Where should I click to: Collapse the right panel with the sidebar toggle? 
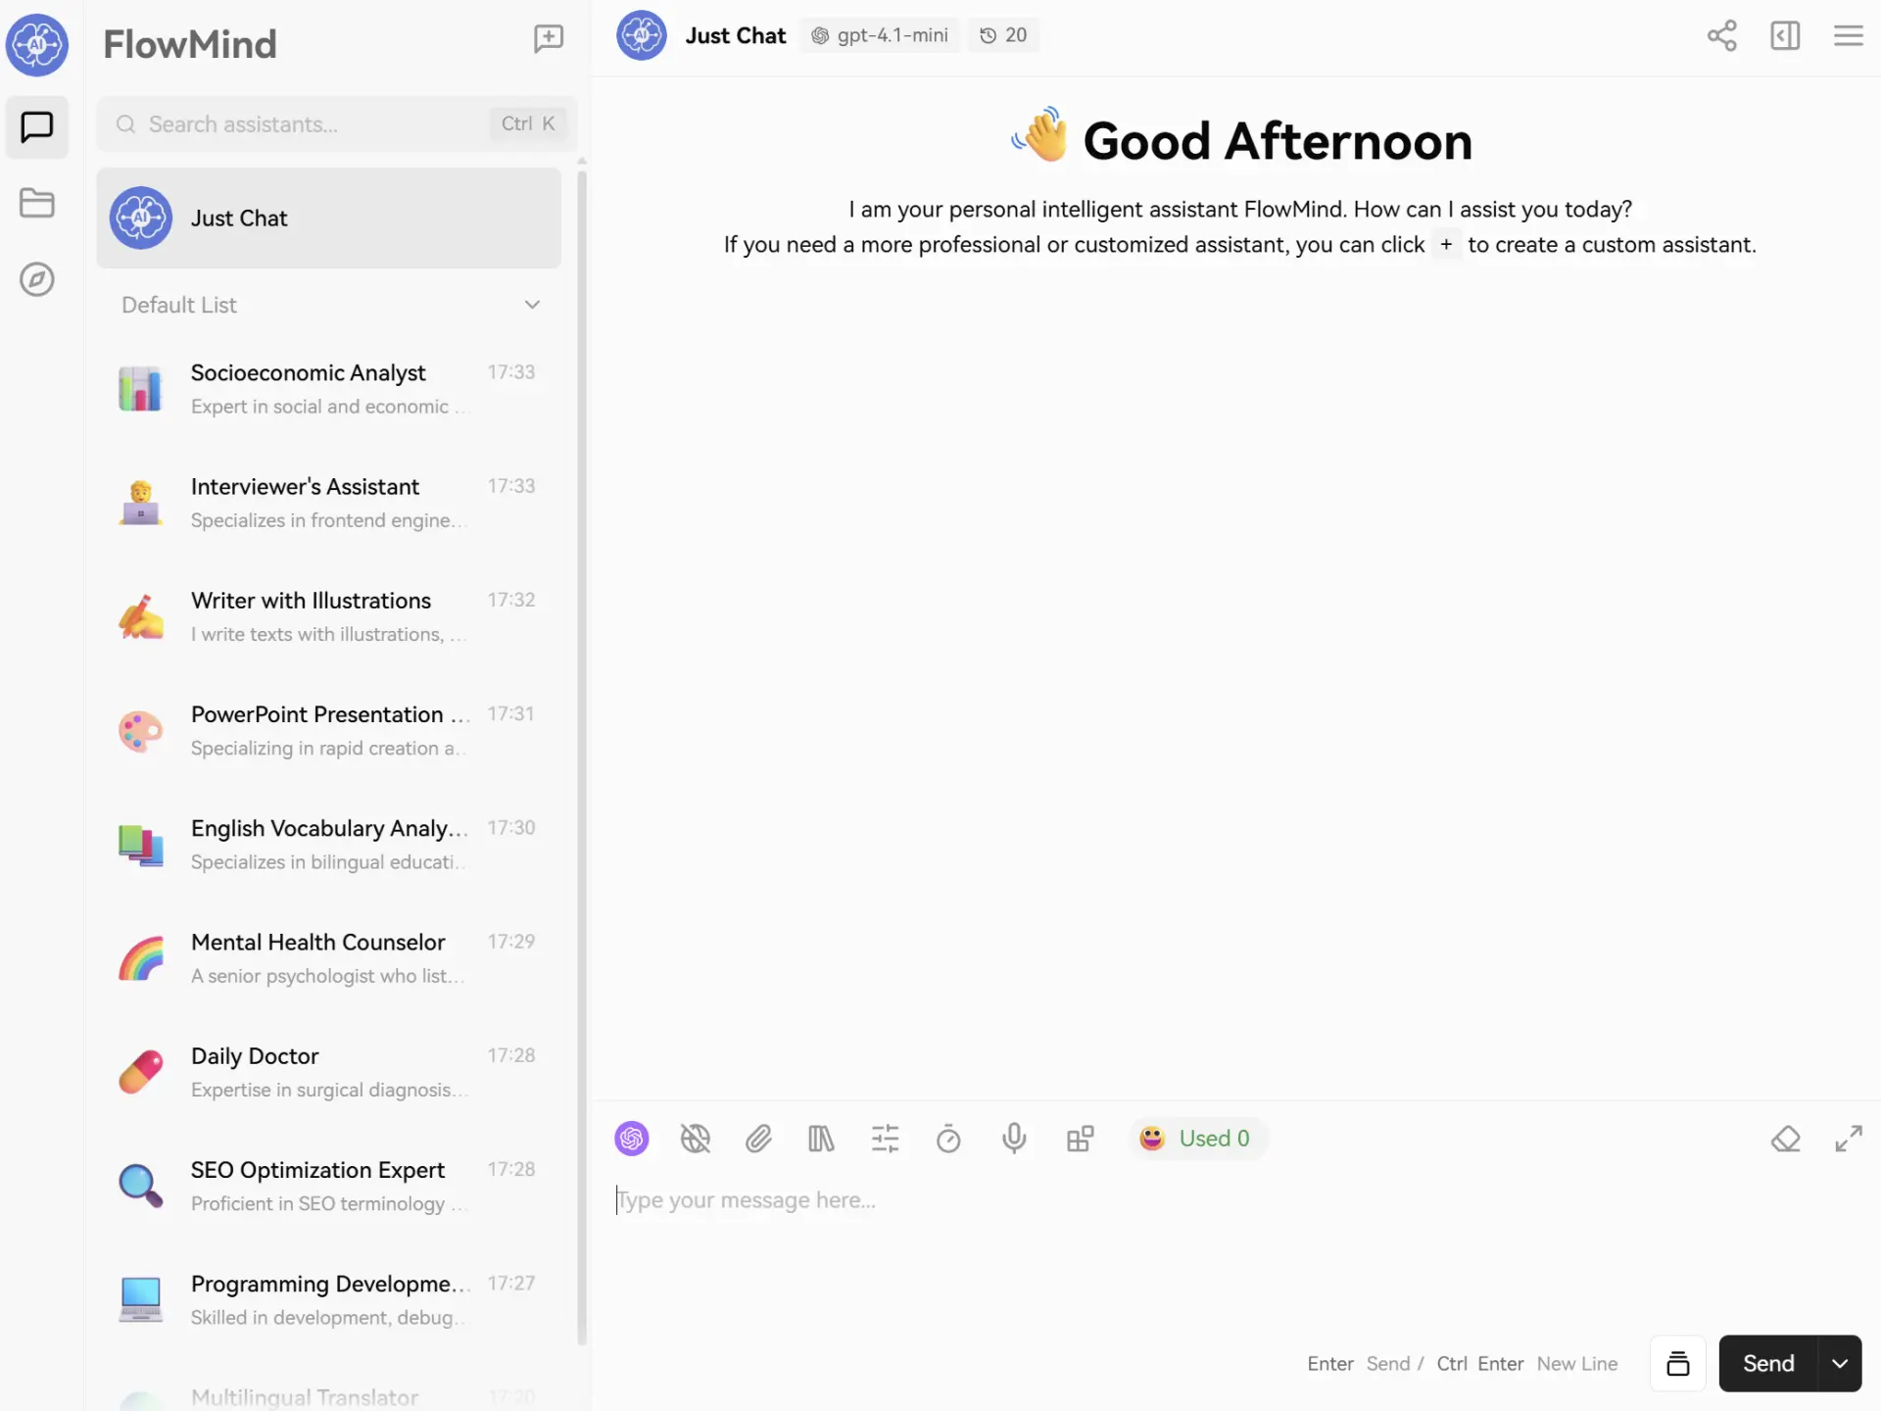click(1785, 35)
